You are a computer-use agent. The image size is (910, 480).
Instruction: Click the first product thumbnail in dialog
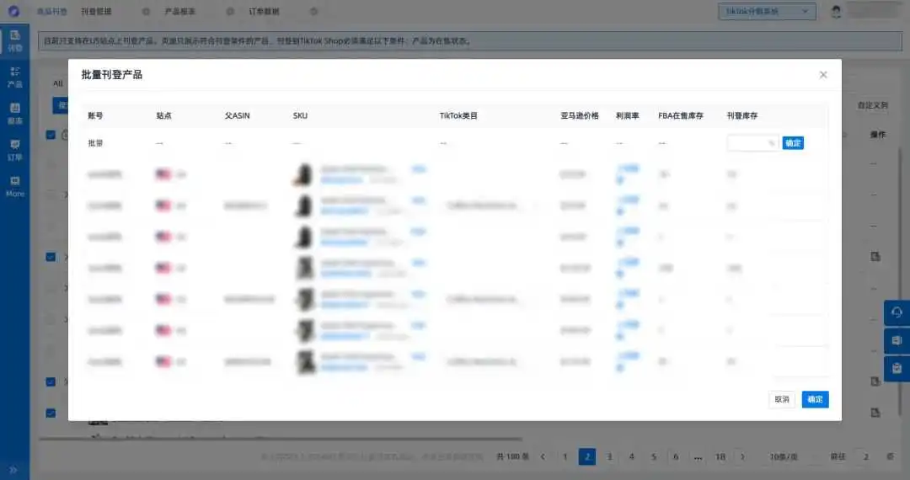(303, 174)
